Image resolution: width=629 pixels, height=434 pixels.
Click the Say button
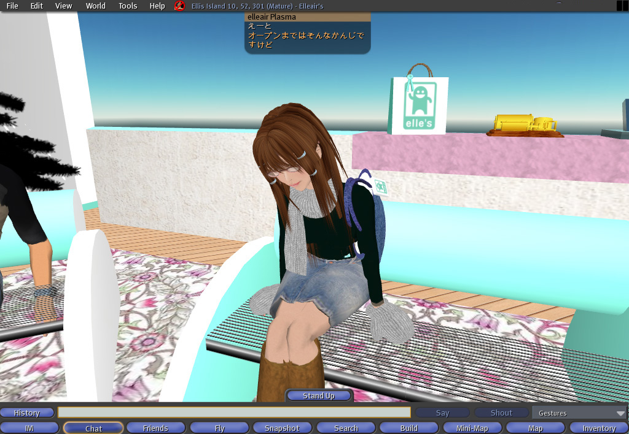point(442,413)
